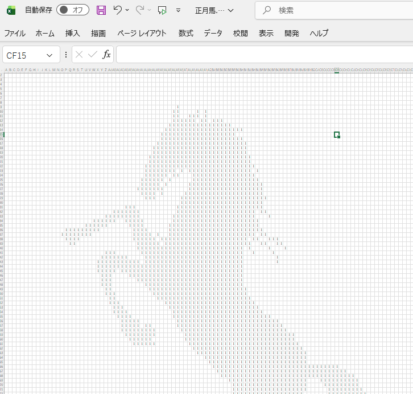Save the workbook with the floppy icon

pos(101,10)
